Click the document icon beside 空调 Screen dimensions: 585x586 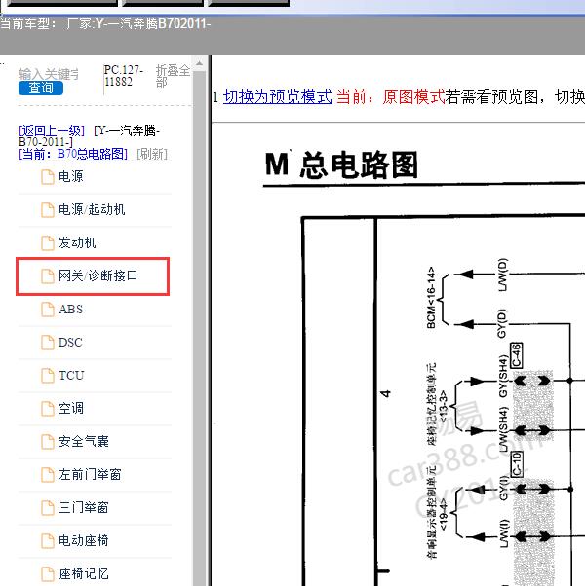(48, 409)
